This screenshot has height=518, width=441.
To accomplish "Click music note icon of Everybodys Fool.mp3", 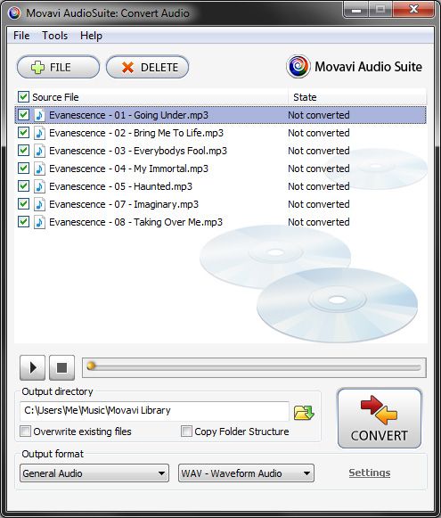I will (39, 151).
